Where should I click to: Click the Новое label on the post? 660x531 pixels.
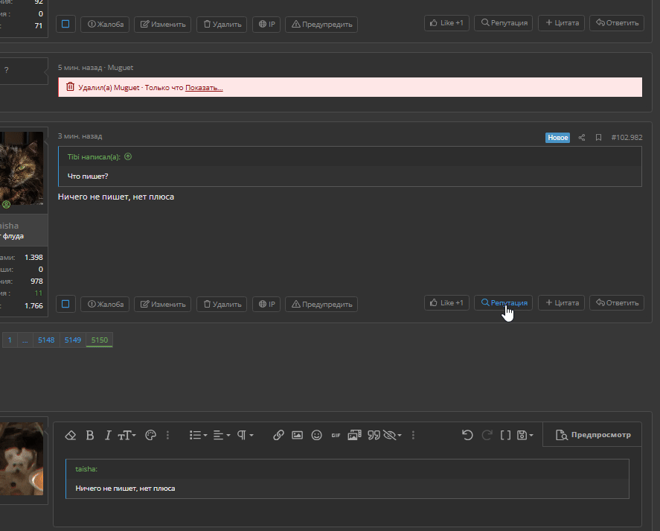pyautogui.click(x=558, y=137)
